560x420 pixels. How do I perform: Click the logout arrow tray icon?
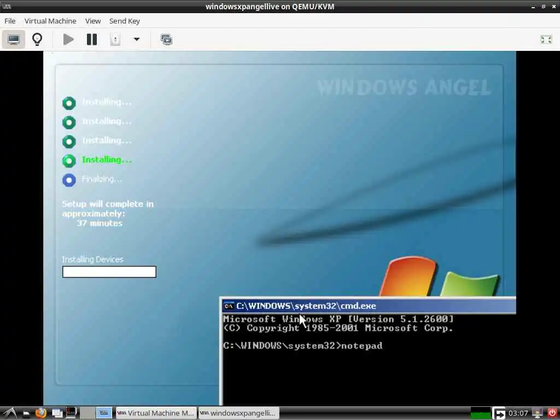coord(499,413)
